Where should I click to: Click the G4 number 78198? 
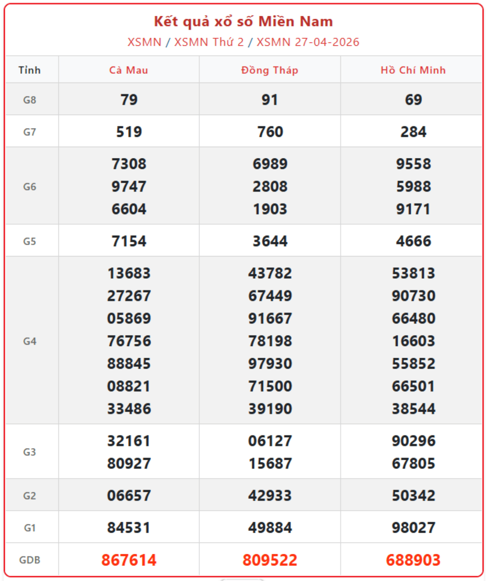point(270,341)
